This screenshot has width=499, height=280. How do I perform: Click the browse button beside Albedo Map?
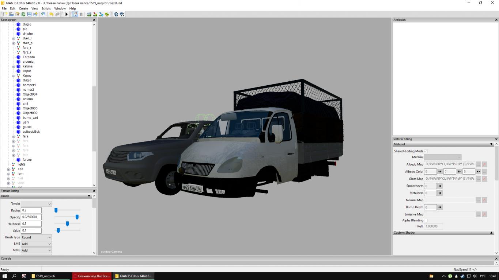coord(478,164)
